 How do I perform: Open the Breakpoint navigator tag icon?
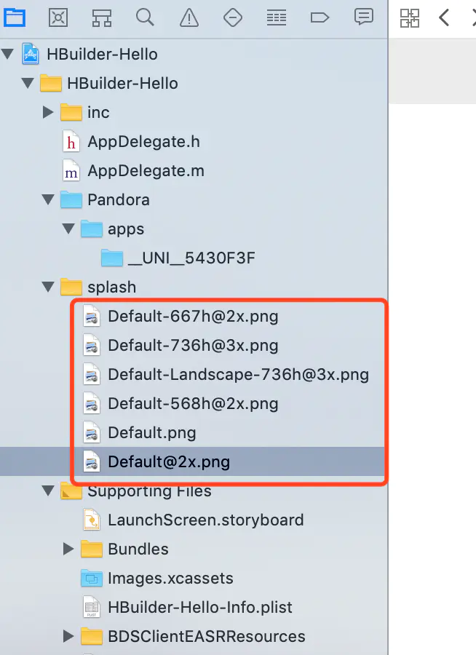[x=320, y=17]
